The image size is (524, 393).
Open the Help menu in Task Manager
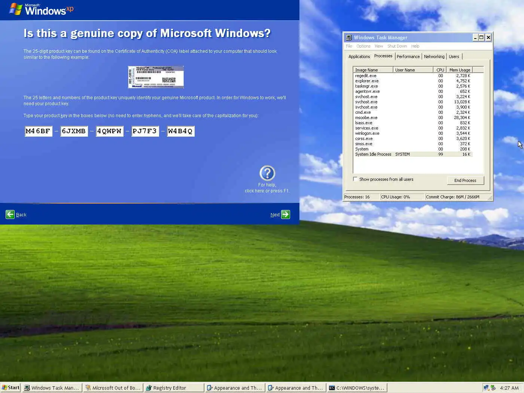click(415, 46)
